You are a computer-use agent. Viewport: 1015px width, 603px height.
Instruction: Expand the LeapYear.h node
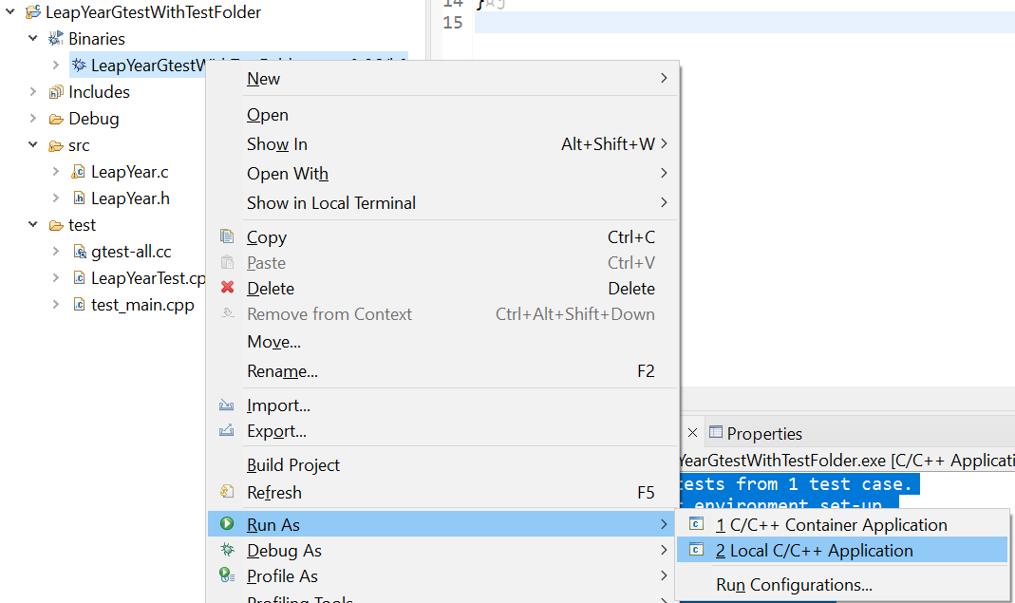pyautogui.click(x=56, y=198)
